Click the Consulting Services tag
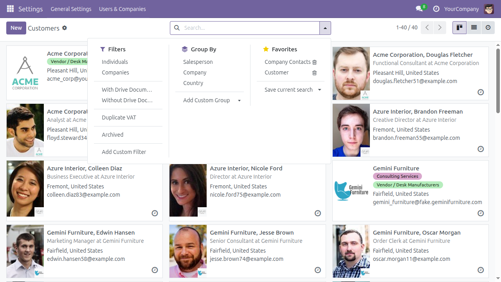Image resolution: width=501 pixels, height=282 pixels. click(398, 176)
